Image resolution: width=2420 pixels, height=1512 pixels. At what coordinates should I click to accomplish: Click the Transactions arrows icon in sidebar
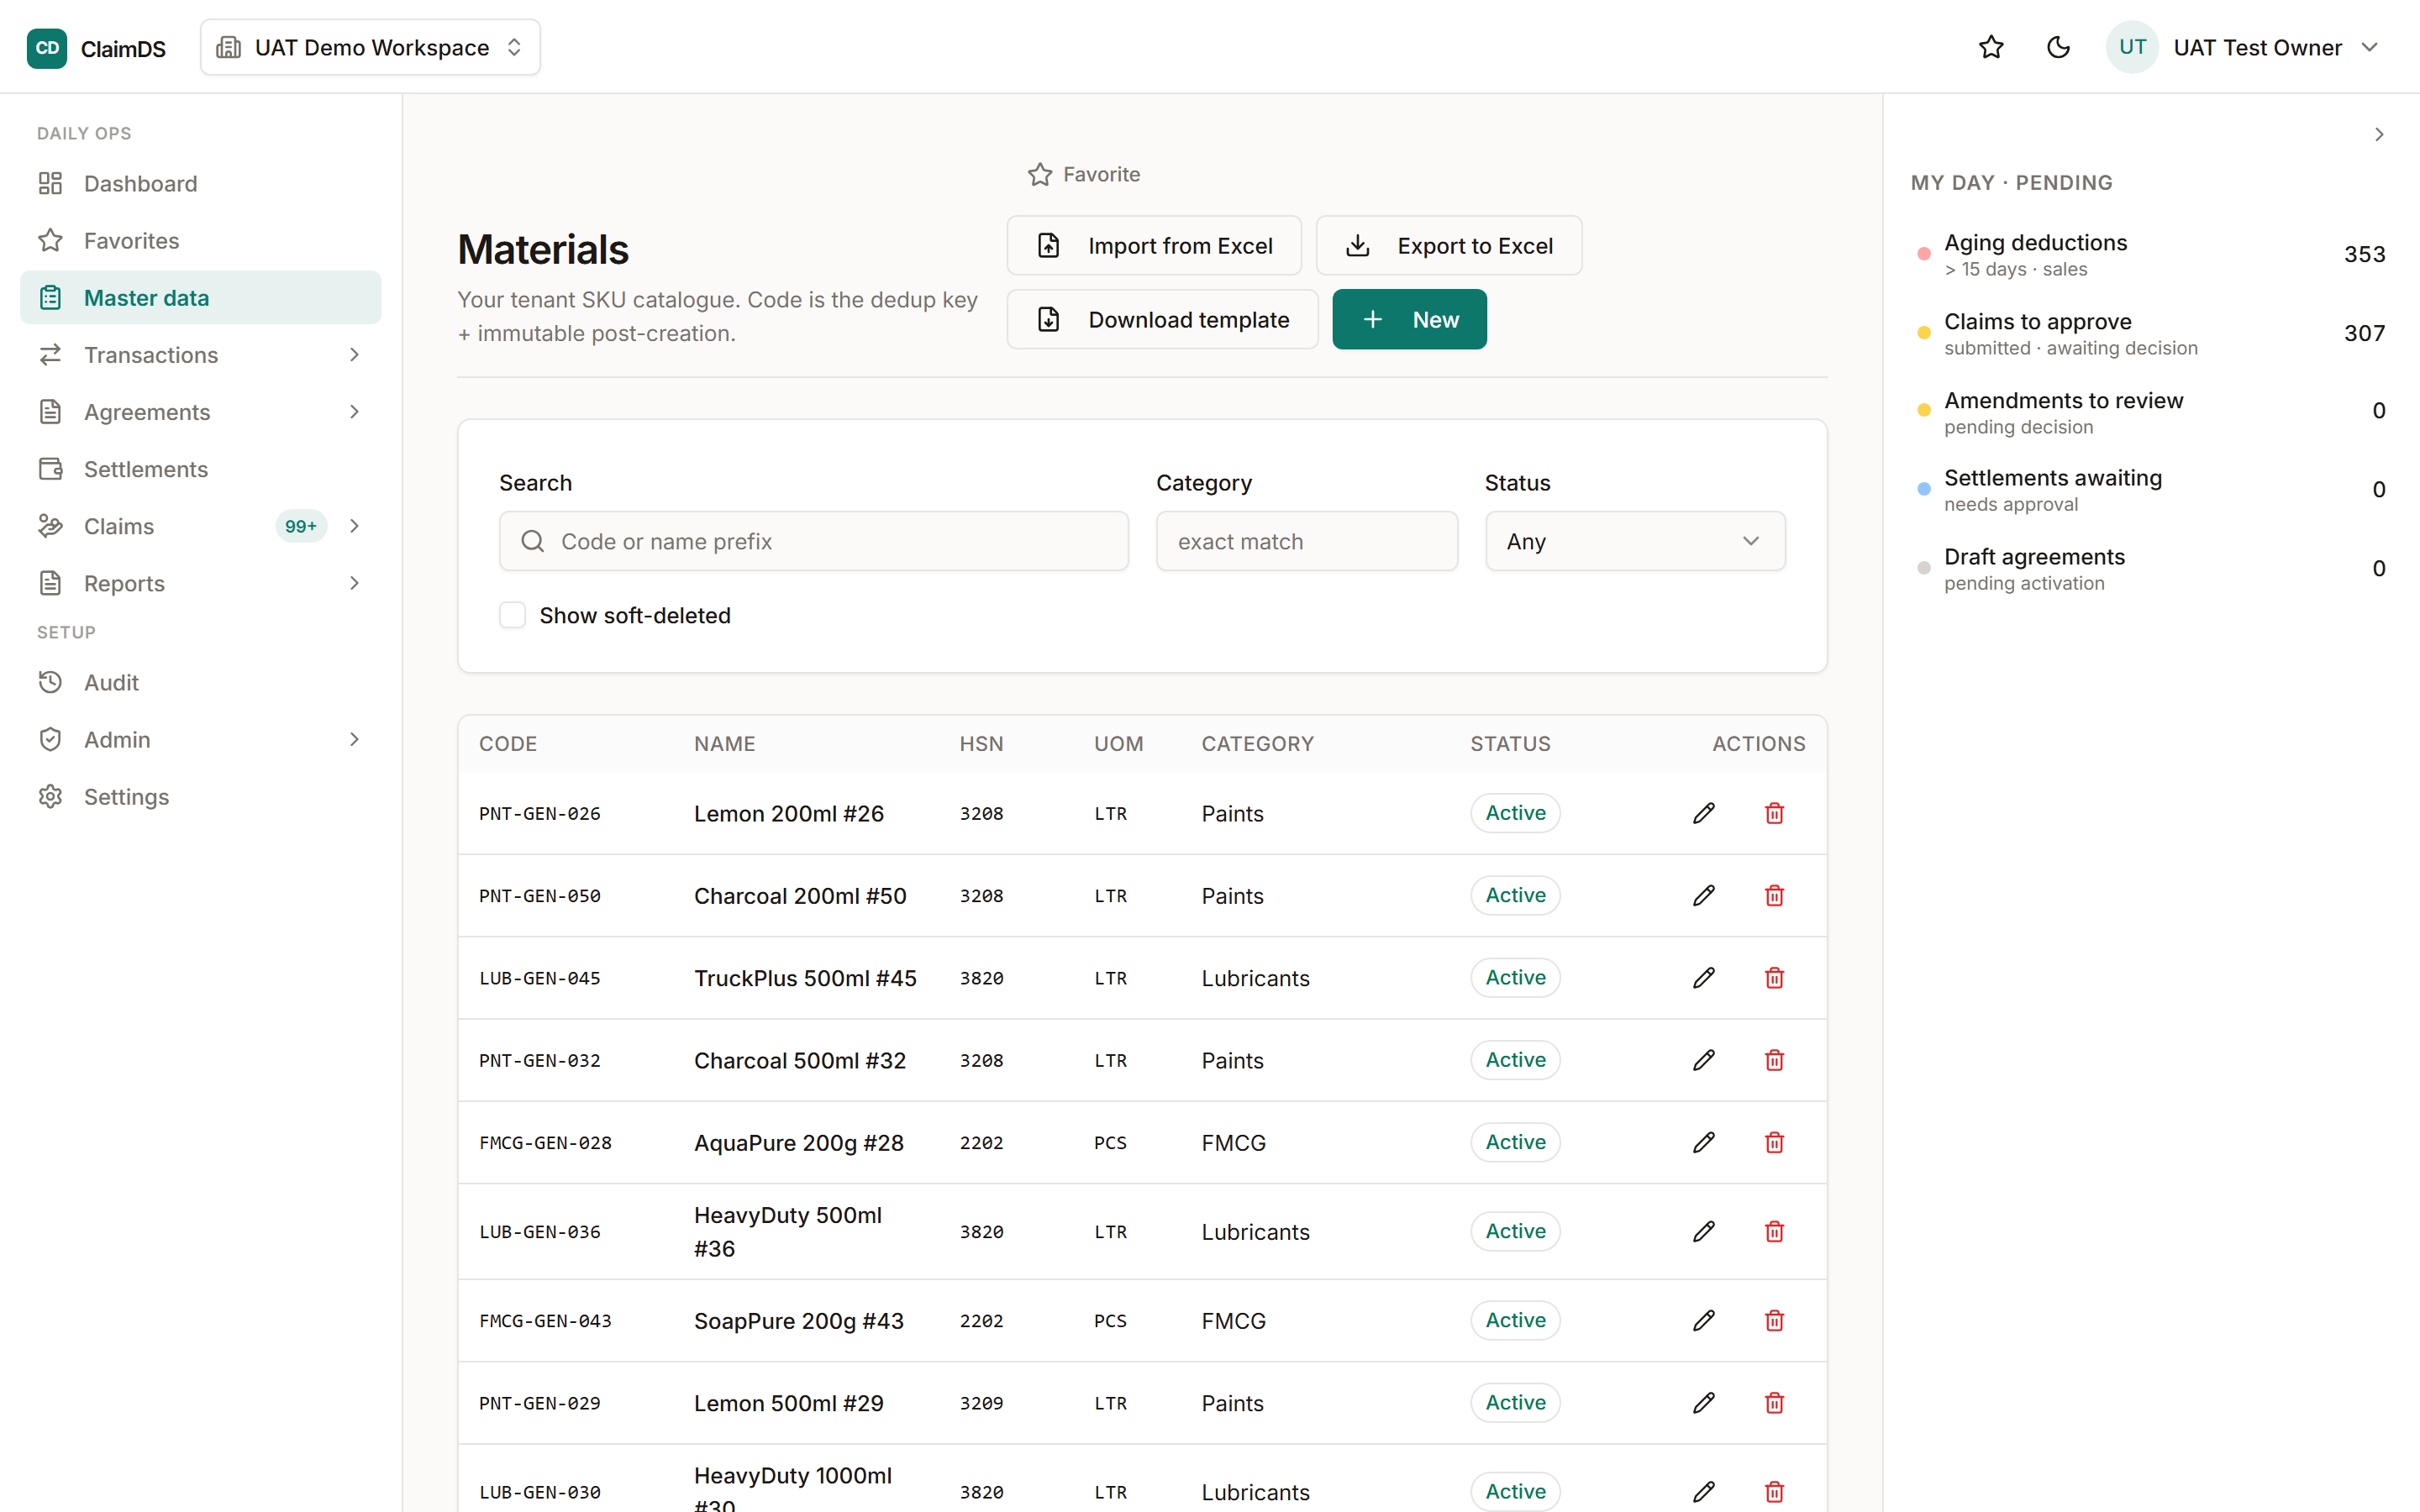(x=50, y=355)
